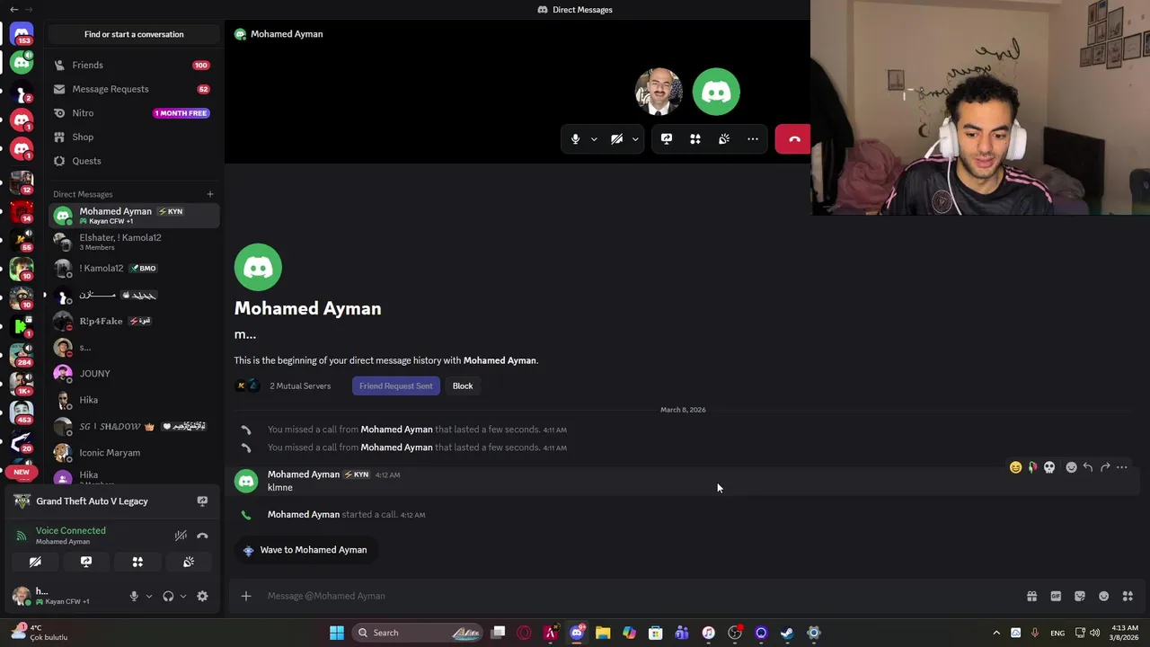Open the sticker picker
This screenshot has width=1150, height=647.
click(x=1080, y=596)
